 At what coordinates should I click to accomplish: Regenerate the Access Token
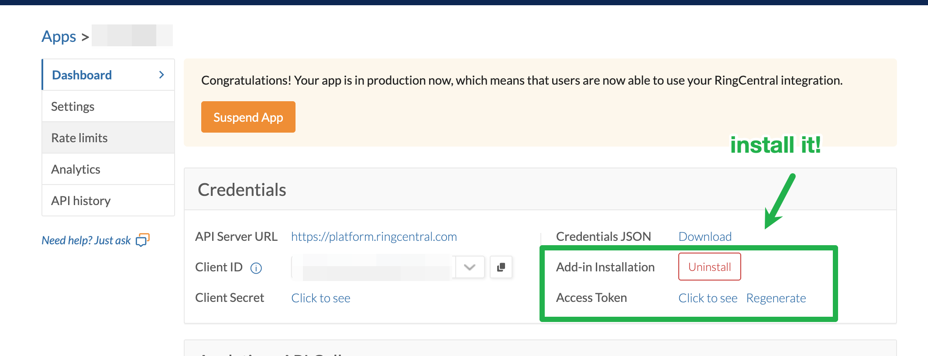tap(776, 298)
